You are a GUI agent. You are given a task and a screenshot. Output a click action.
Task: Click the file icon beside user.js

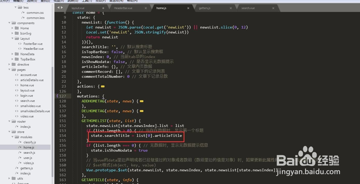(20, 158)
